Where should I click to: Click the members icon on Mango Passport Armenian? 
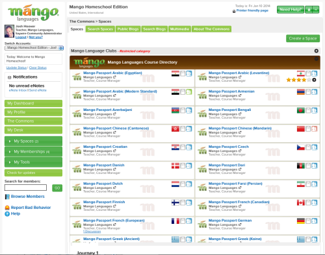pos(315,92)
